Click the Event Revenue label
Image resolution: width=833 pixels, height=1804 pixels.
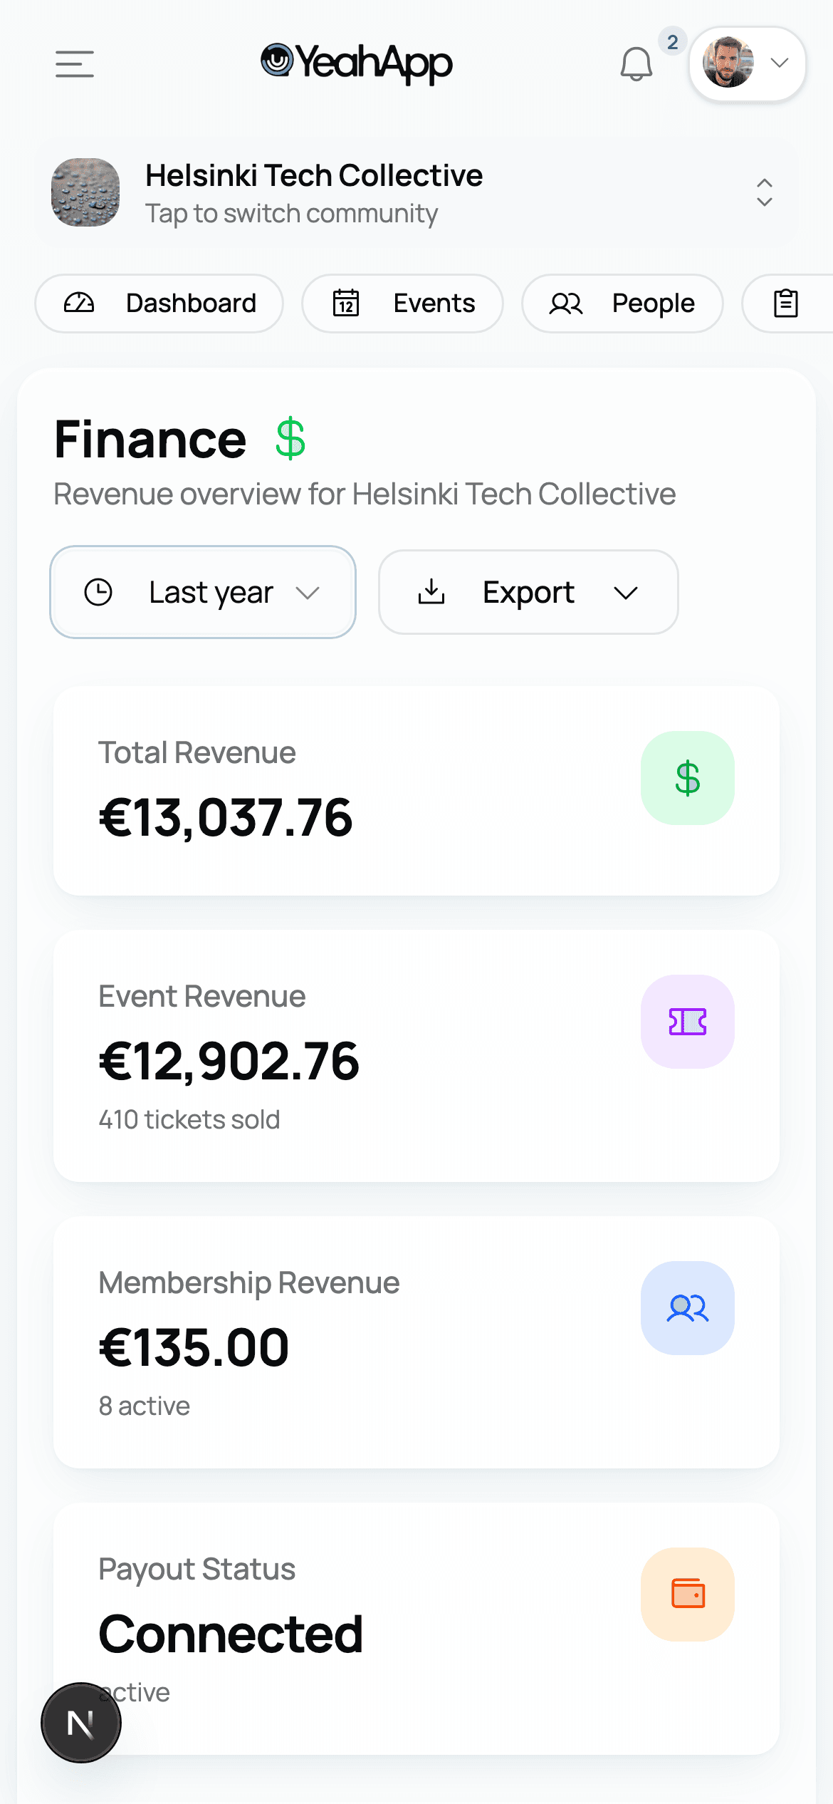[x=202, y=997]
